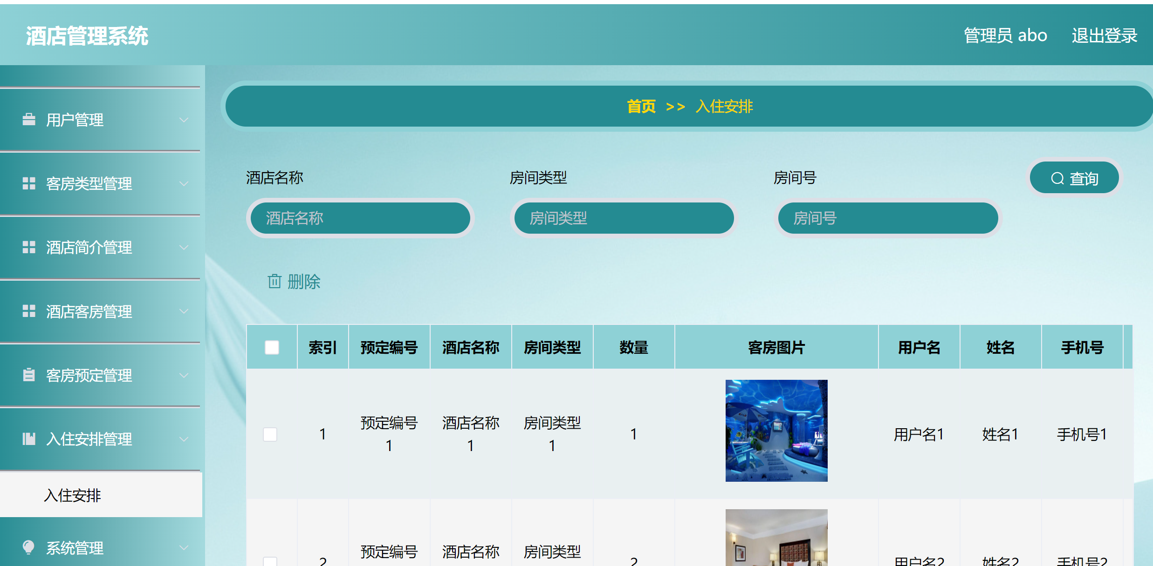Check the checkbox for row index 2
This screenshot has width=1153, height=566.
270,561
